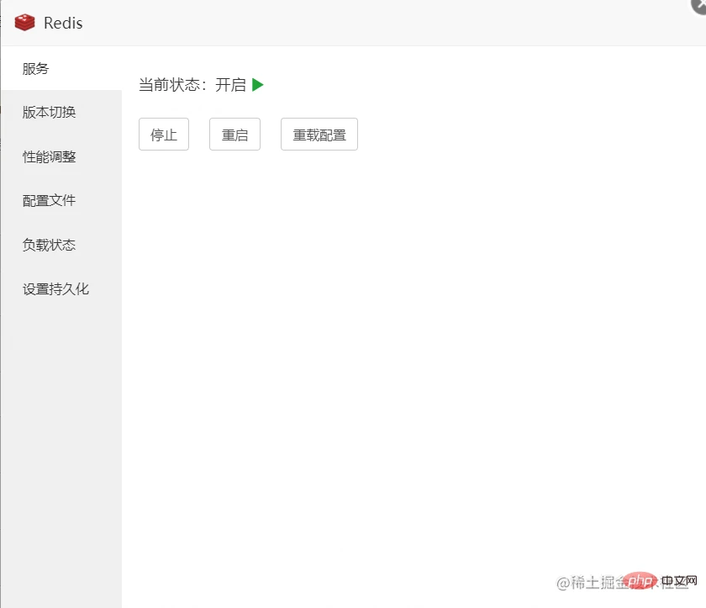This screenshot has height=608, width=706.
Task: Close the Redis dialog
Action: pyautogui.click(x=699, y=5)
